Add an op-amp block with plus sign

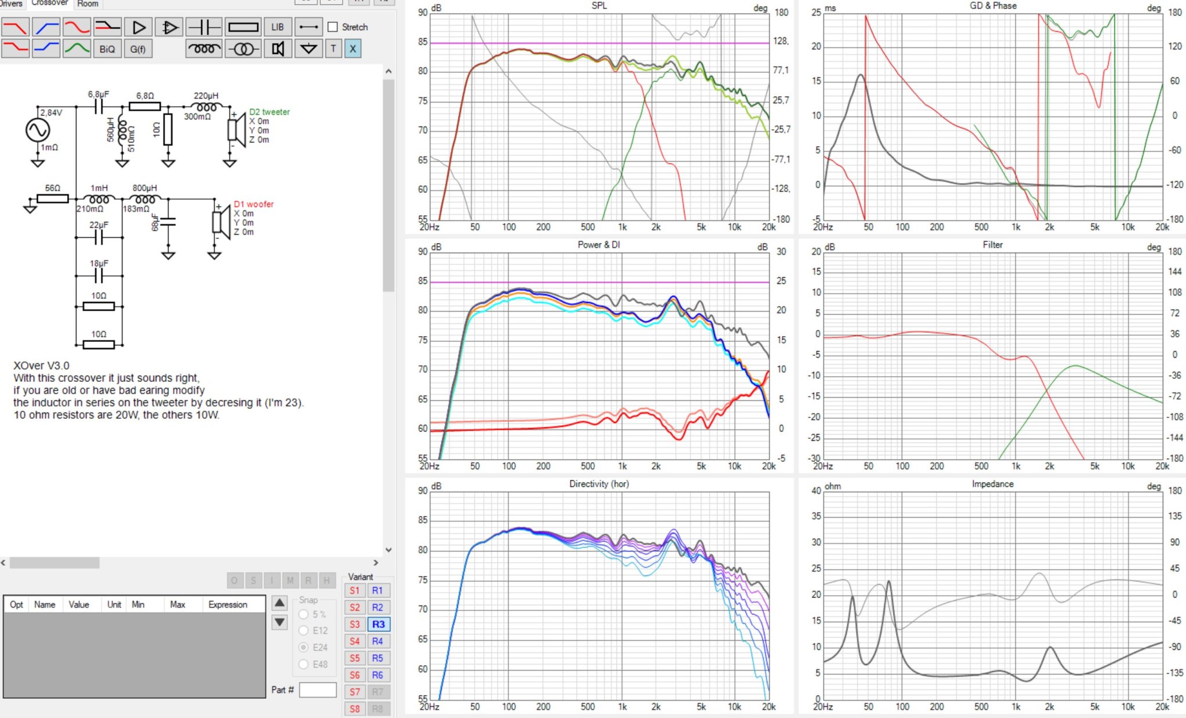click(169, 27)
